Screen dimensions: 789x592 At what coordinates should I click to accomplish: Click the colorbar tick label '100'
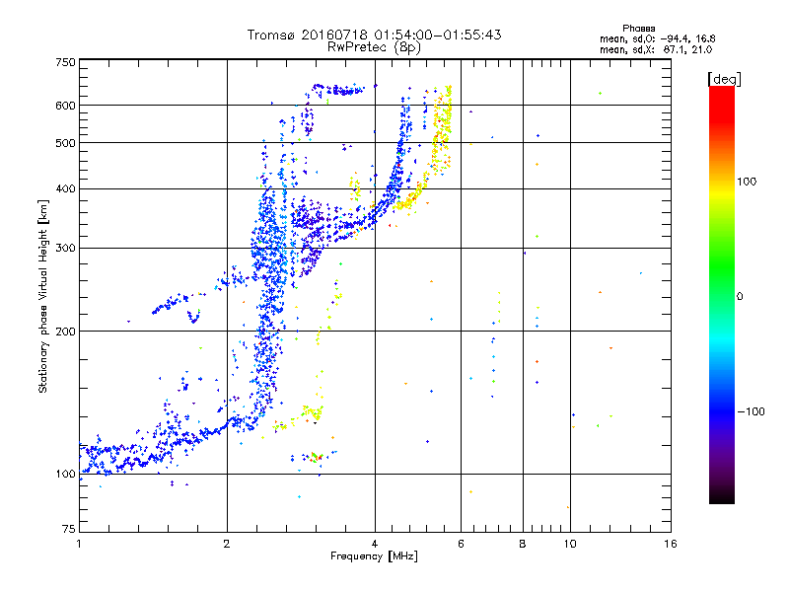[747, 182]
